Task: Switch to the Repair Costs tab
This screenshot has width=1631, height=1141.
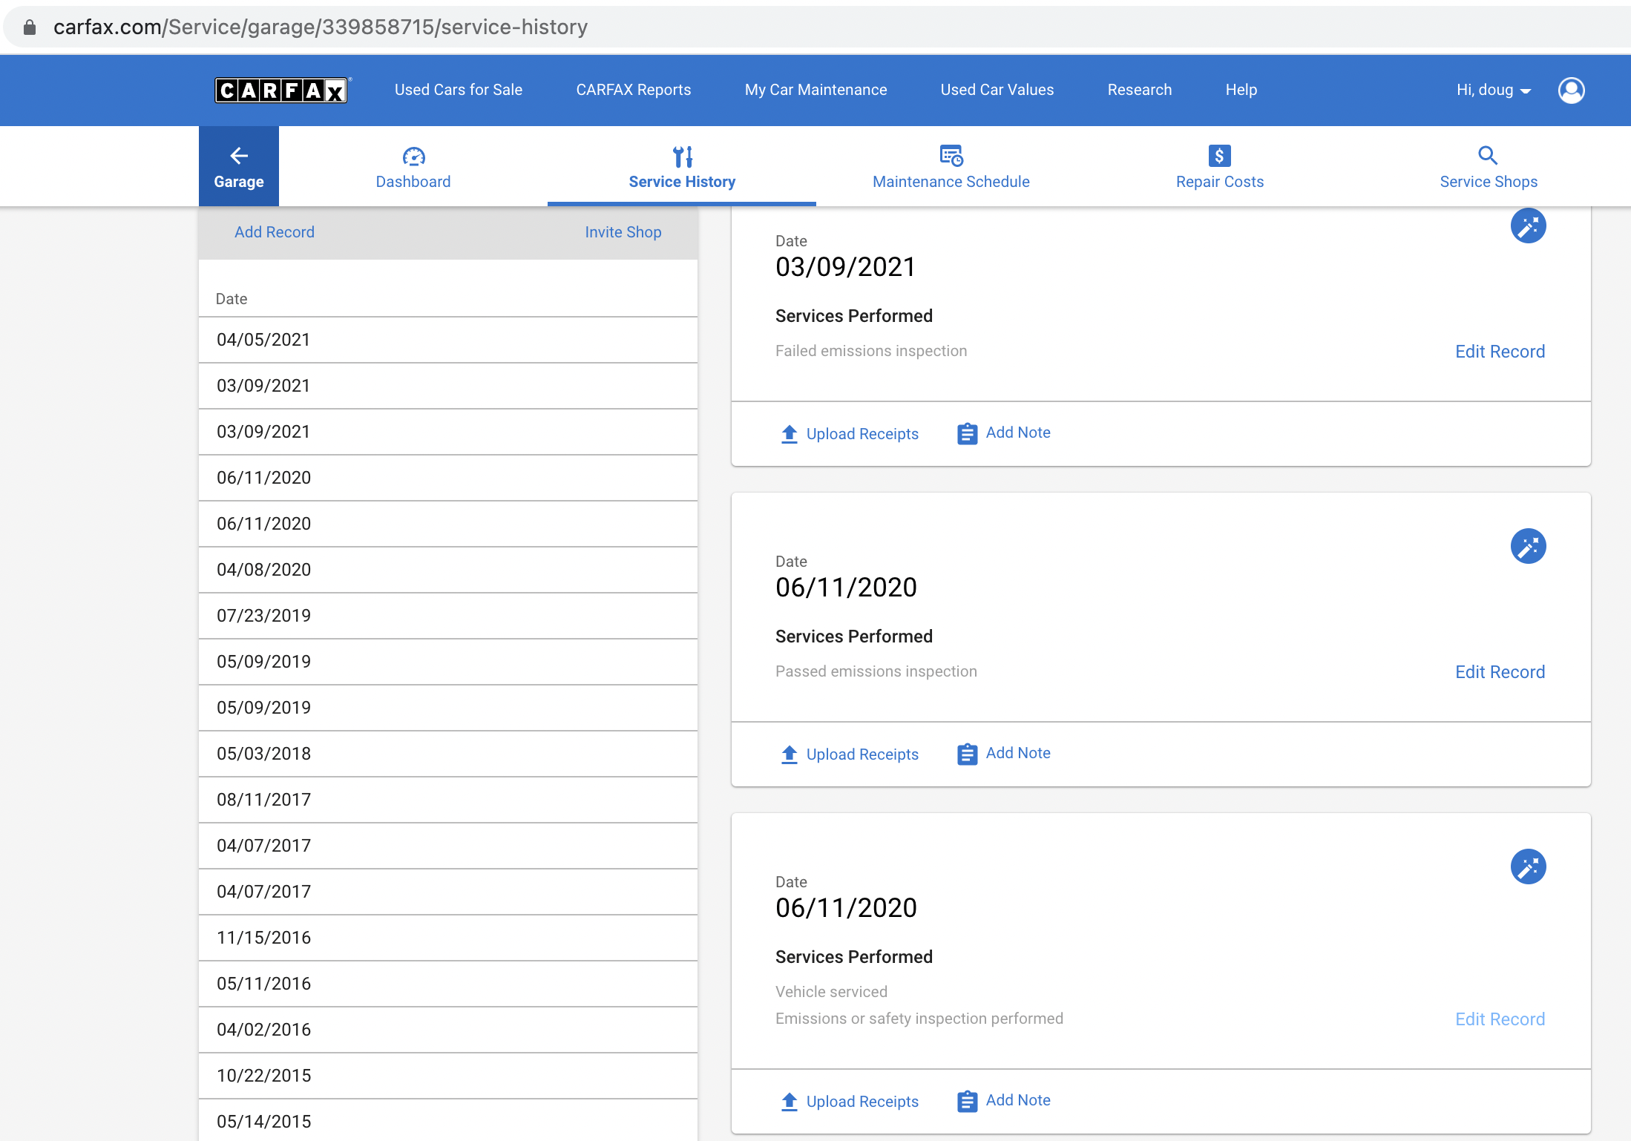Action: 1220,166
